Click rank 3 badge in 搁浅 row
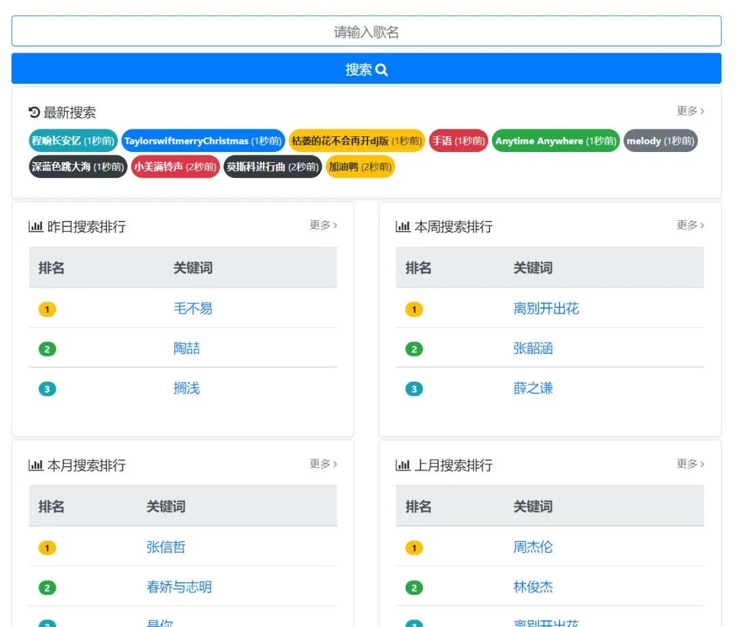Viewport: 736px width, 627px height. tap(47, 389)
